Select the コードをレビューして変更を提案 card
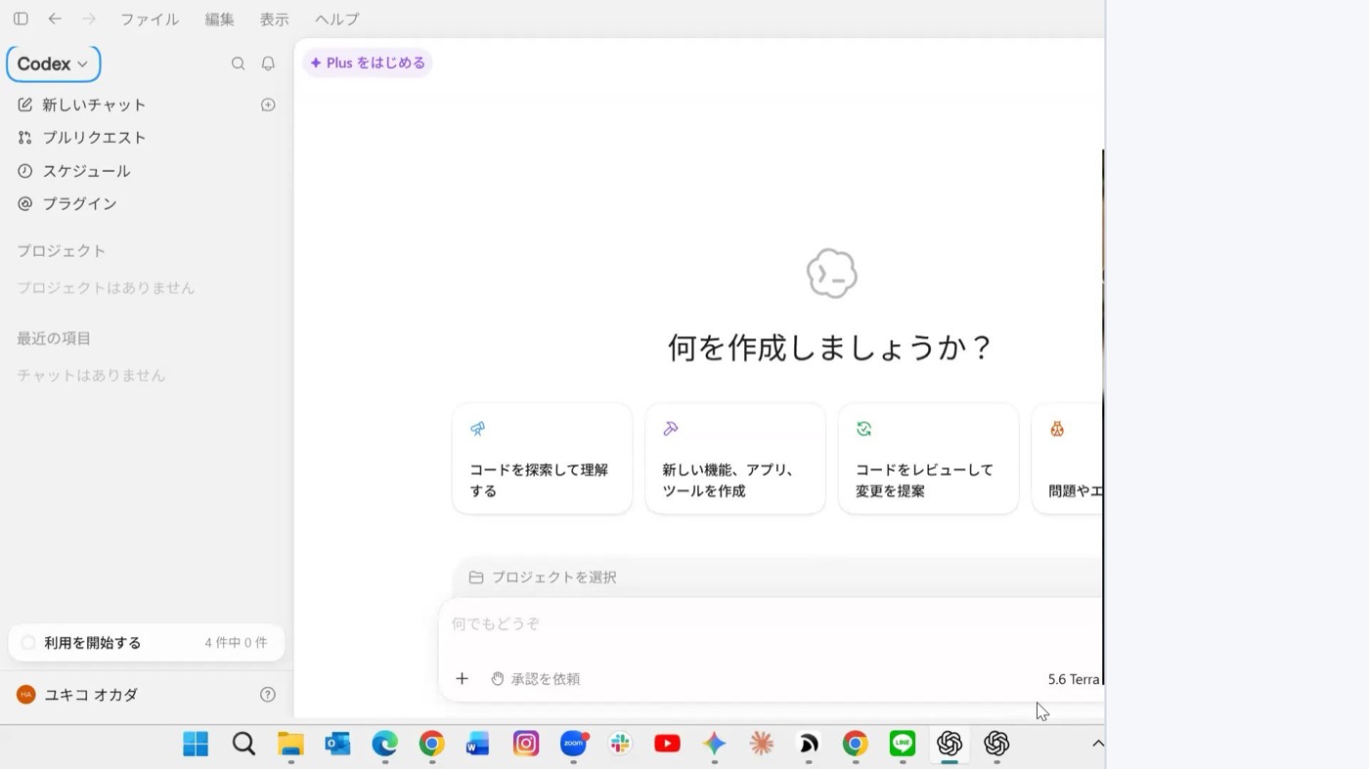1369x769 pixels. tap(928, 458)
